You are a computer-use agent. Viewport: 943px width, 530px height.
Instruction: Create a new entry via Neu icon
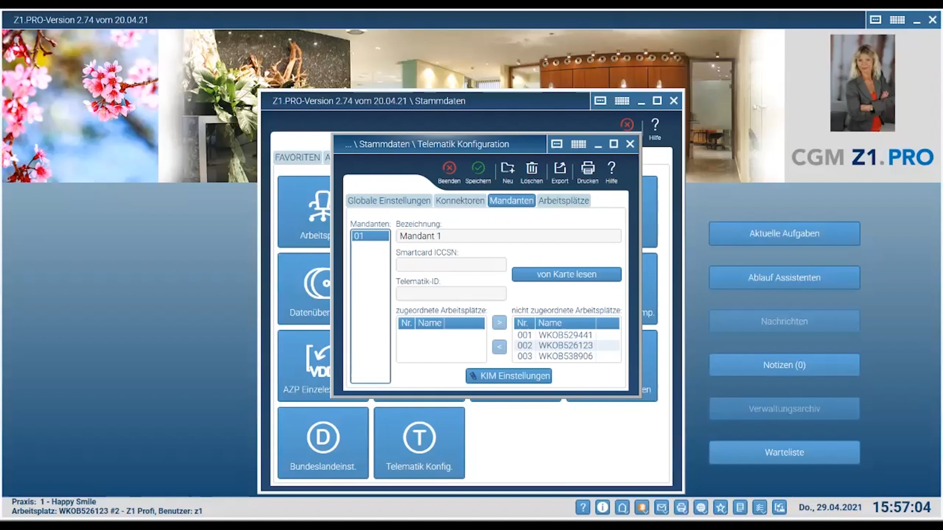tap(508, 168)
